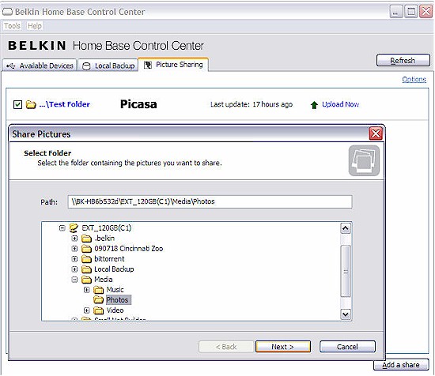Click the picture icon on Picture Sharing tab
This screenshot has width=435, height=376.
(x=148, y=65)
